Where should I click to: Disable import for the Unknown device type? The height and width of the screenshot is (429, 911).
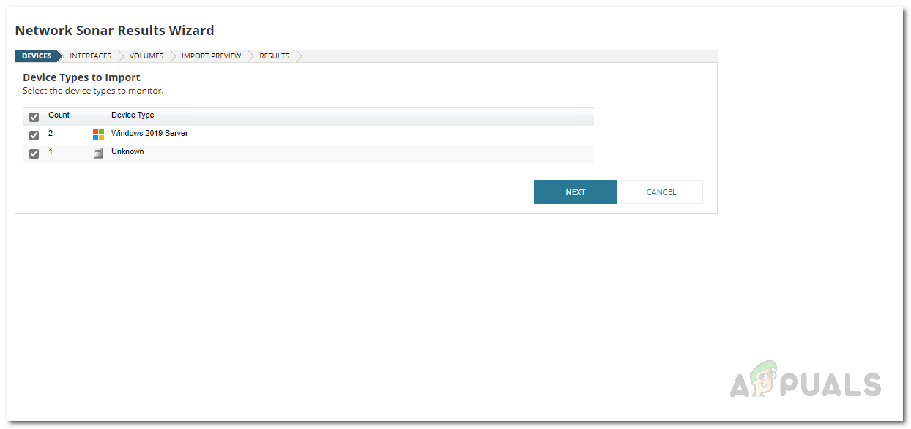(34, 153)
